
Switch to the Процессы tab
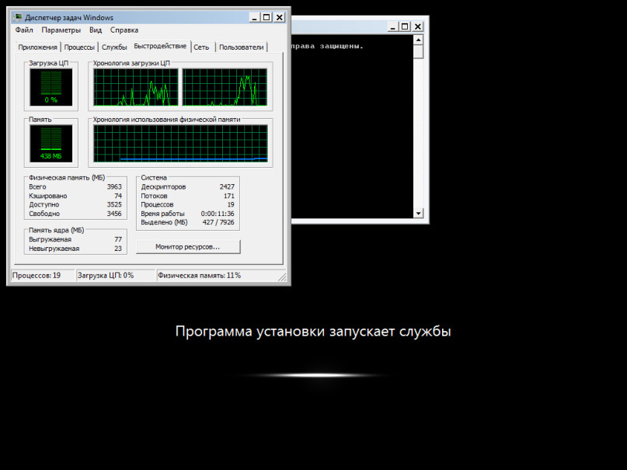(80, 47)
